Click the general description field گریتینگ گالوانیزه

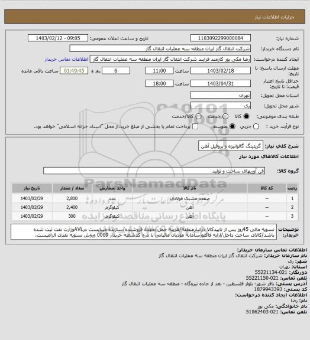tap(231, 146)
